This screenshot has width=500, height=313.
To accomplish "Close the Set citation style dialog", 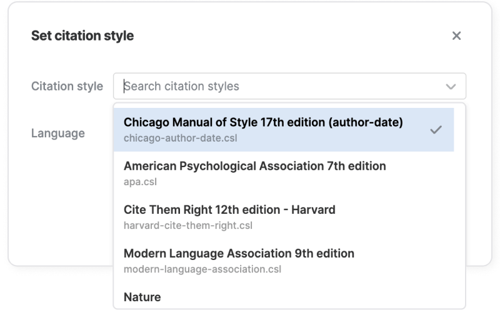I will point(456,36).
